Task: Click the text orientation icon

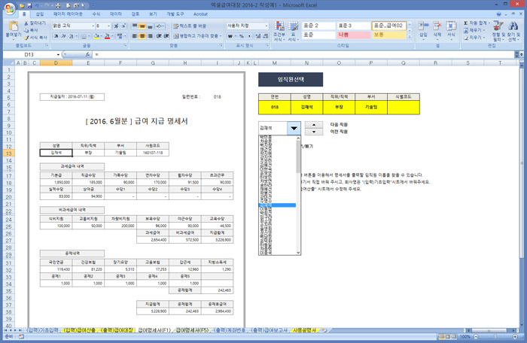Action: [160, 26]
